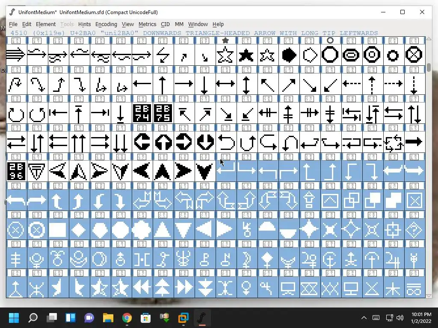This screenshot has width=438, height=328.
Task: Click the scrollbar down arrow
Action: 429,296
